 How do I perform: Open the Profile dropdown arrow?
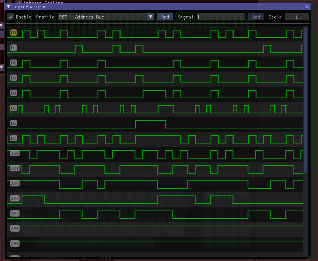pyautogui.click(x=151, y=17)
